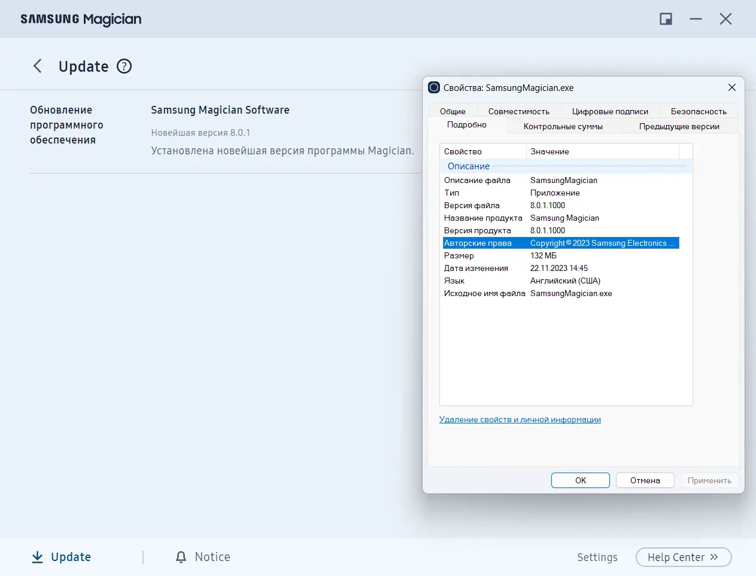
Task: Select the Версия файла row
Action: click(x=561, y=205)
